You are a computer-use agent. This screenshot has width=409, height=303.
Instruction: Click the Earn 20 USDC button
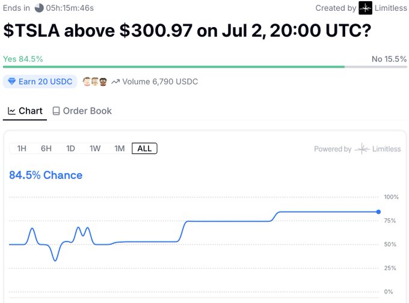(40, 82)
